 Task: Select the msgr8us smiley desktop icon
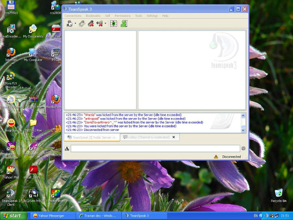pos(11,125)
